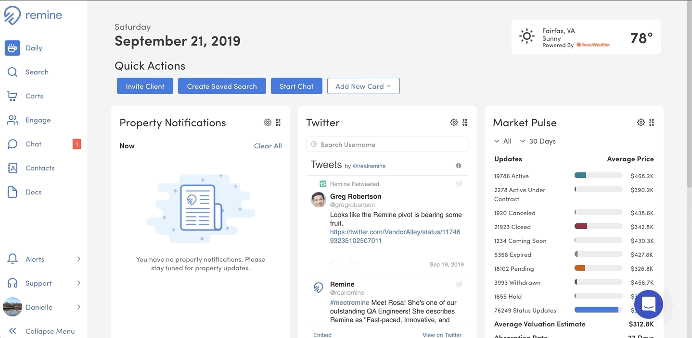692x338 pixels.
Task: Expand the Alerts submenu chevron
Action: point(79,259)
